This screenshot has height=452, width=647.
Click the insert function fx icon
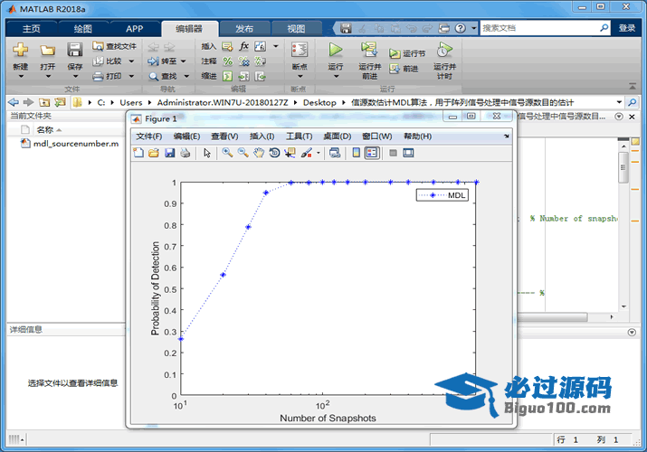tap(244, 46)
